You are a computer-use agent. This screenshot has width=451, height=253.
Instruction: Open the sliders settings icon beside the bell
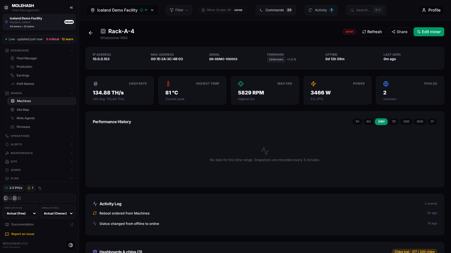point(40,188)
